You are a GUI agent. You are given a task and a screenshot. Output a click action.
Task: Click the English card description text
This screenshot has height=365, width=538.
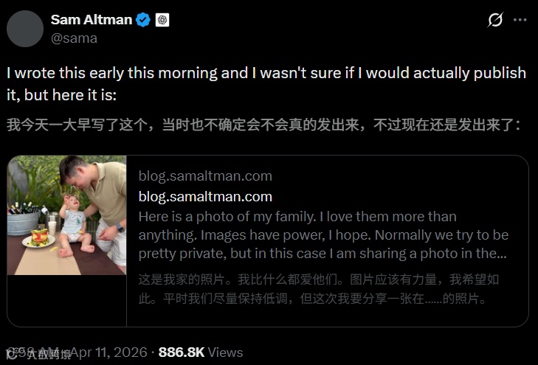click(x=323, y=235)
